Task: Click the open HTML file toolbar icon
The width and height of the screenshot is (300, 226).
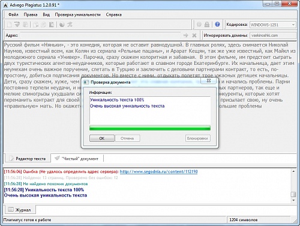Action: 17,25
